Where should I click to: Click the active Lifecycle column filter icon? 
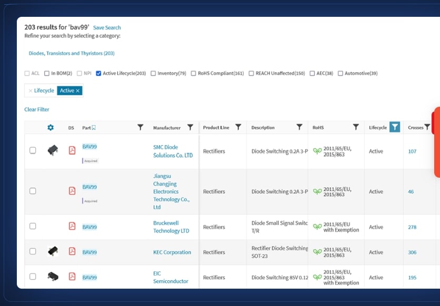tap(395, 127)
